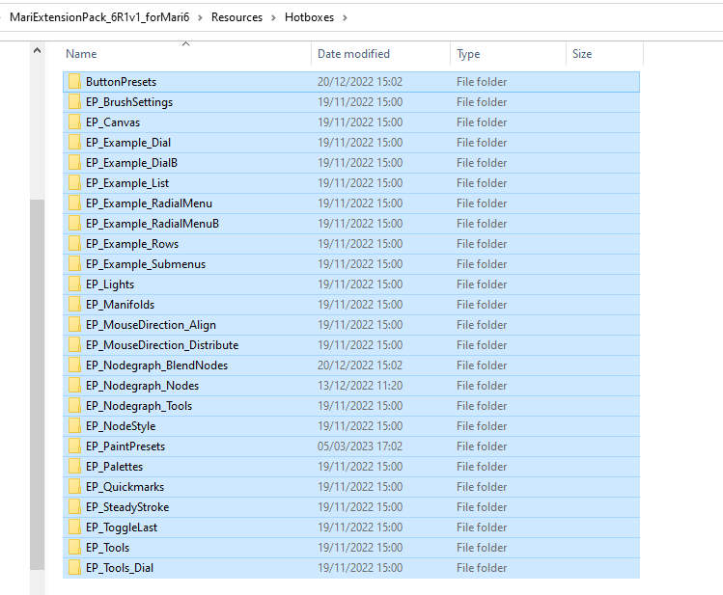Click the EP_Palettes folder icon
This screenshot has width=723, height=595.
coord(74,467)
